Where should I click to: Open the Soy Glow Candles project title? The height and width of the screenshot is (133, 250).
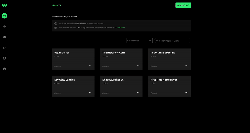point(65,80)
